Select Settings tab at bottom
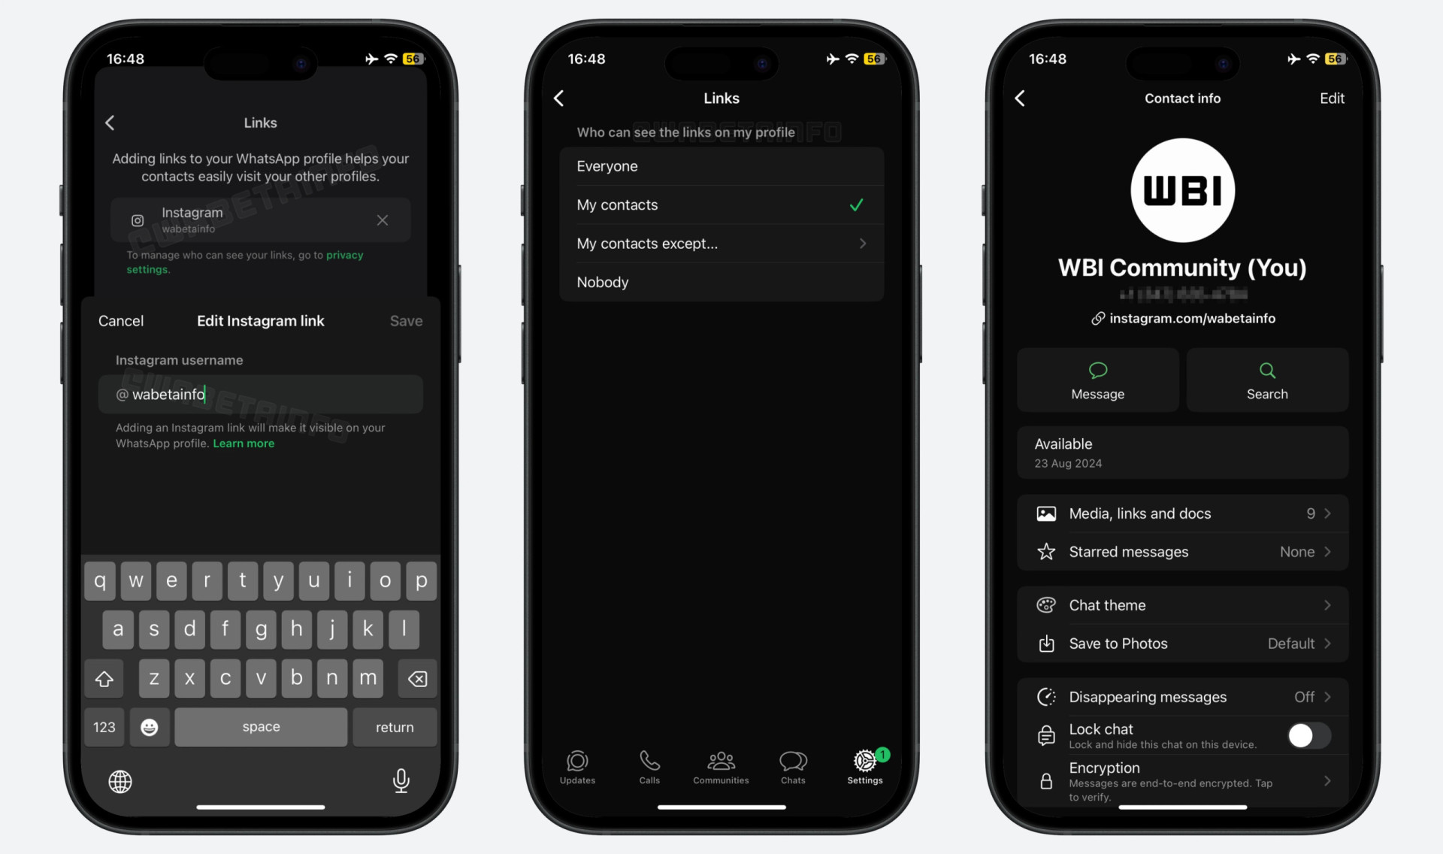The width and height of the screenshot is (1443, 854). coord(865,768)
